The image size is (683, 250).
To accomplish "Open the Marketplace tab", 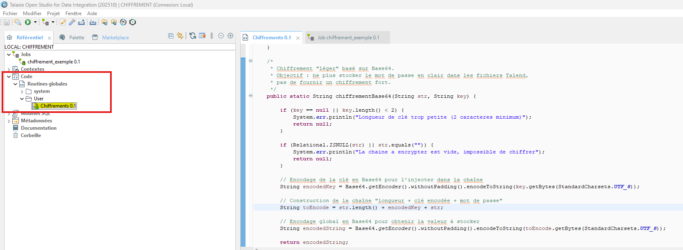I will point(115,37).
